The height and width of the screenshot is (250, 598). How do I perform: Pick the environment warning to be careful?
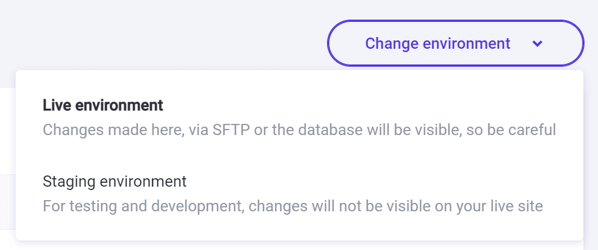click(299, 118)
